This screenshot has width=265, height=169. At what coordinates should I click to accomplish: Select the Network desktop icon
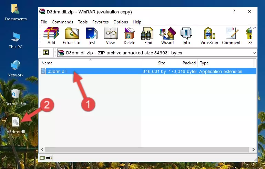[16, 68]
